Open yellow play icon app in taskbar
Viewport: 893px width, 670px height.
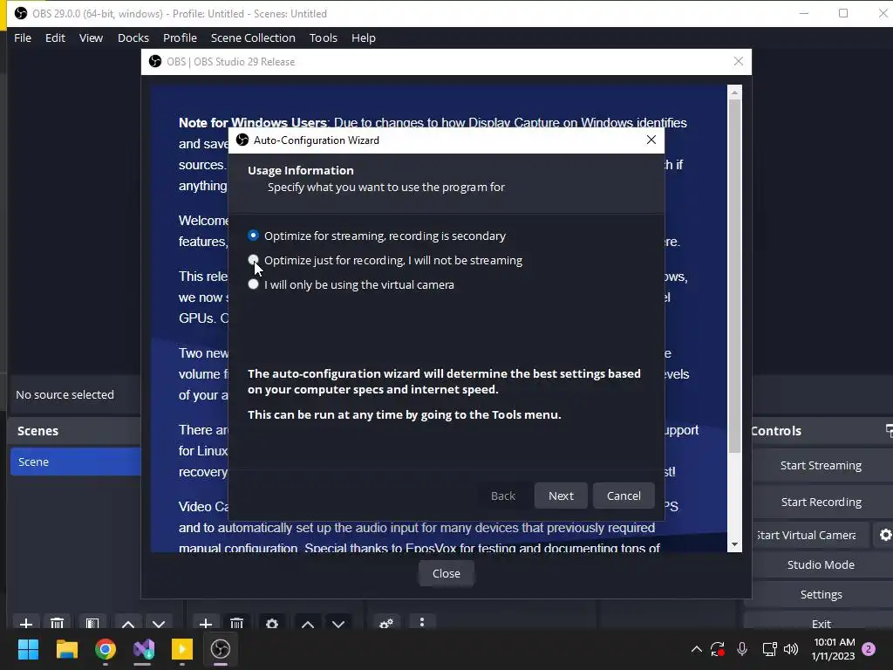pos(182,649)
